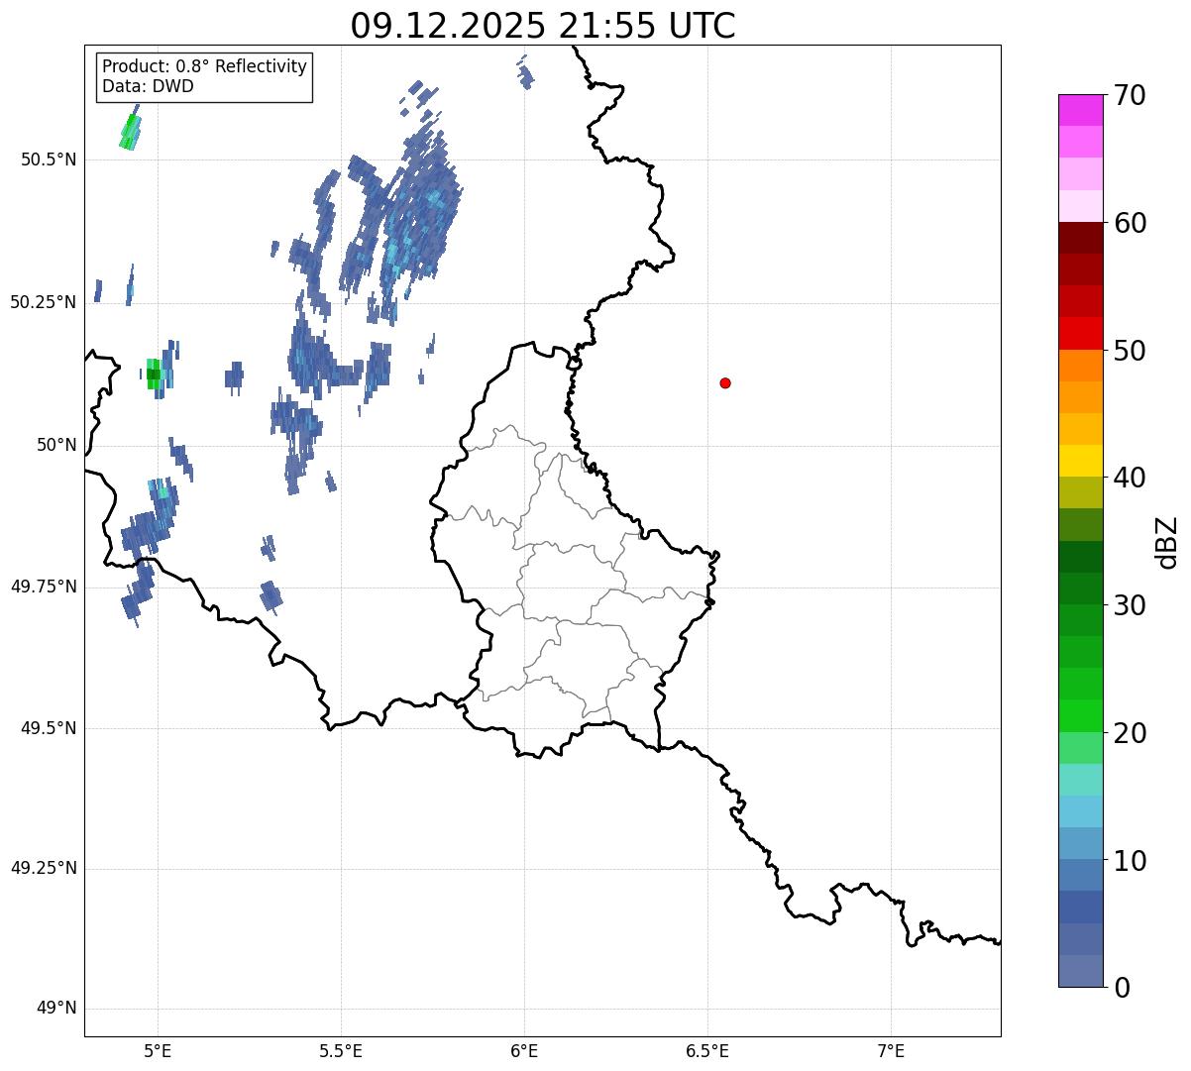Click the 49.25°N latitude label
Viewport: 1191px width, 1071px height.
44,869
